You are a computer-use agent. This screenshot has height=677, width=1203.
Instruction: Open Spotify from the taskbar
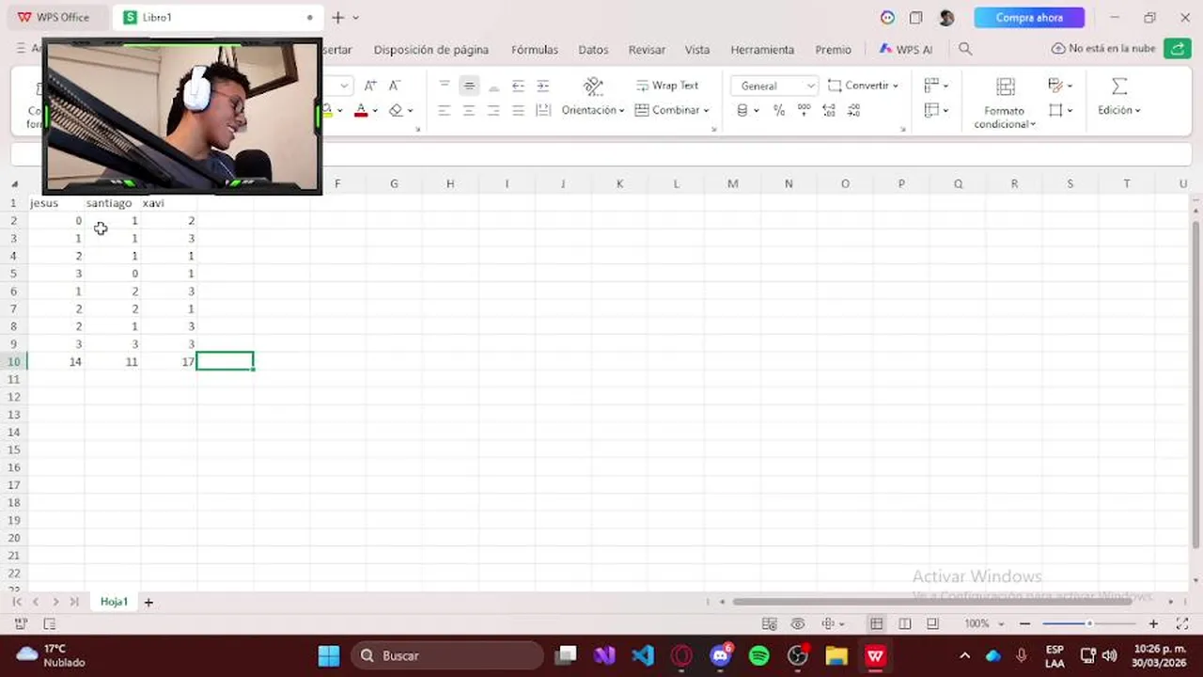(x=759, y=655)
